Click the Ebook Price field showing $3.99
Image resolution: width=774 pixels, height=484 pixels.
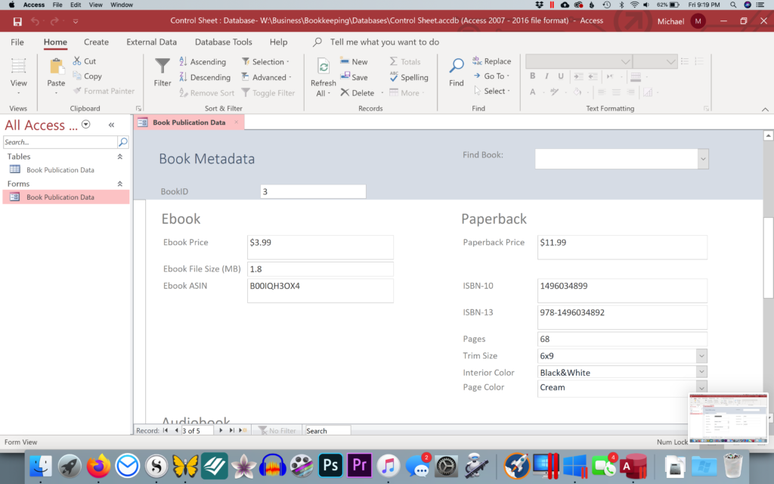320,247
